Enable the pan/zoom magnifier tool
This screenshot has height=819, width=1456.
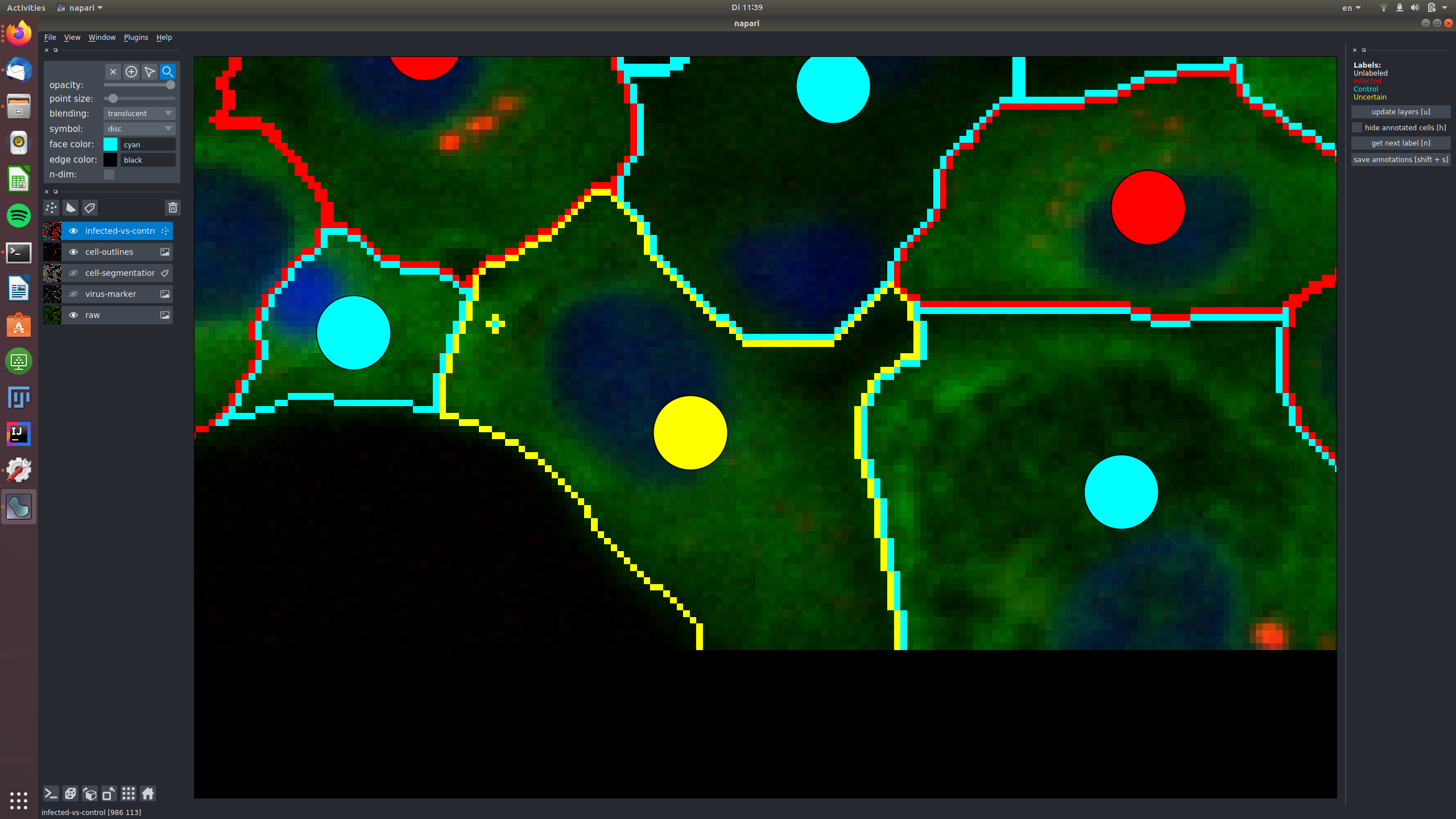point(168,72)
